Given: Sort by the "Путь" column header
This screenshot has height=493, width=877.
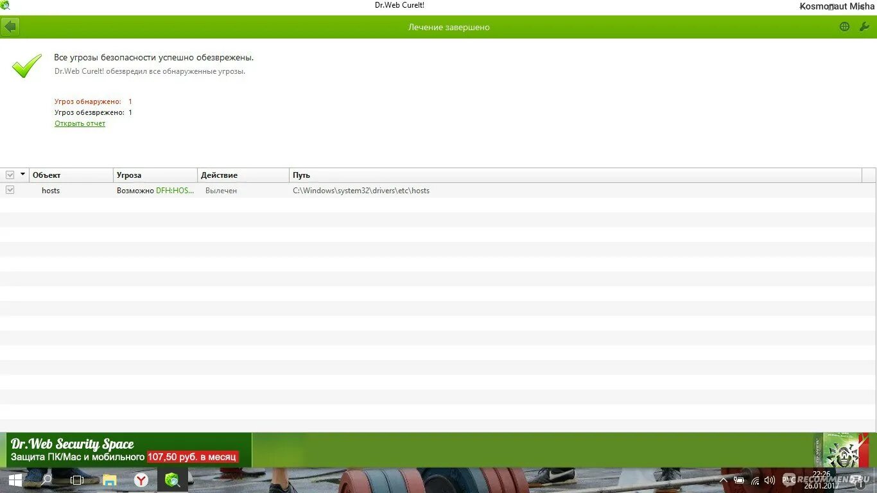Looking at the screenshot, I should 575,175.
